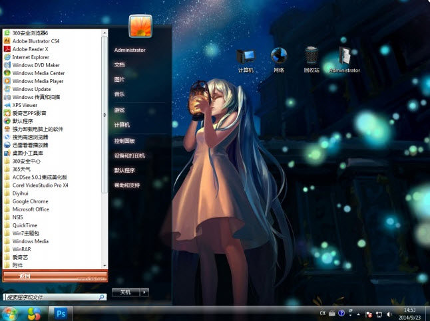
Task: Click the 网络 desktop icon
Action: [x=279, y=60]
